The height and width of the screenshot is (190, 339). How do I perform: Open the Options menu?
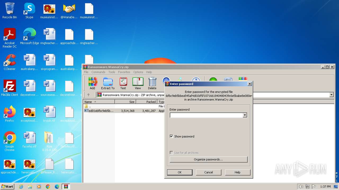click(138, 72)
